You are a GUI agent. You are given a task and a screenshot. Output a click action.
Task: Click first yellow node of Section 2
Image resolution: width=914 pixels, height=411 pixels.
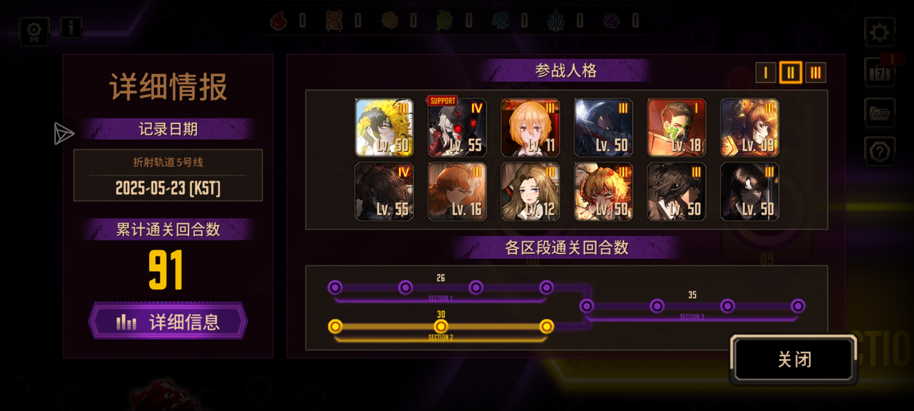click(335, 326)
